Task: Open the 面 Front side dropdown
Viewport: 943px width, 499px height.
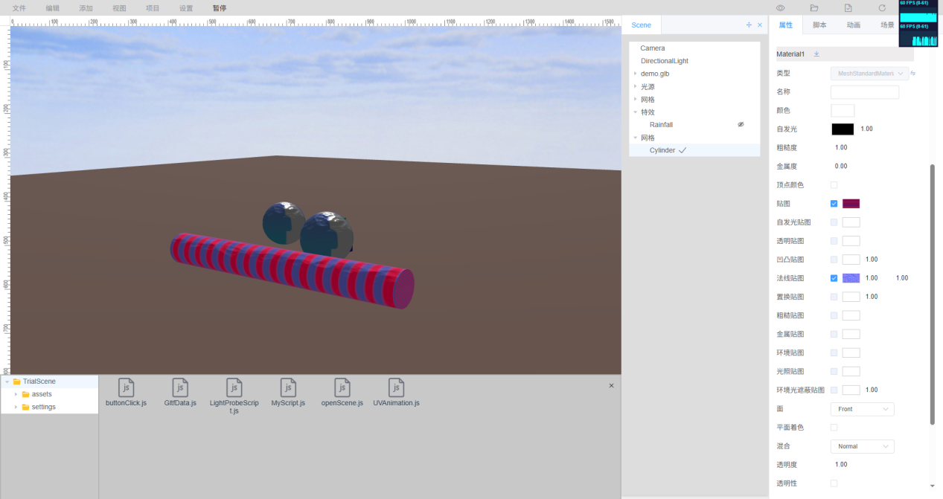Action: (862, 409)
